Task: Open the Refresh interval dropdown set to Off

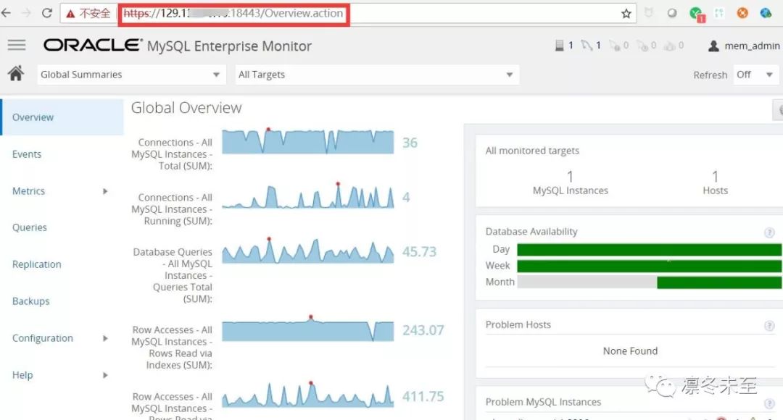Action: point(755,75)
